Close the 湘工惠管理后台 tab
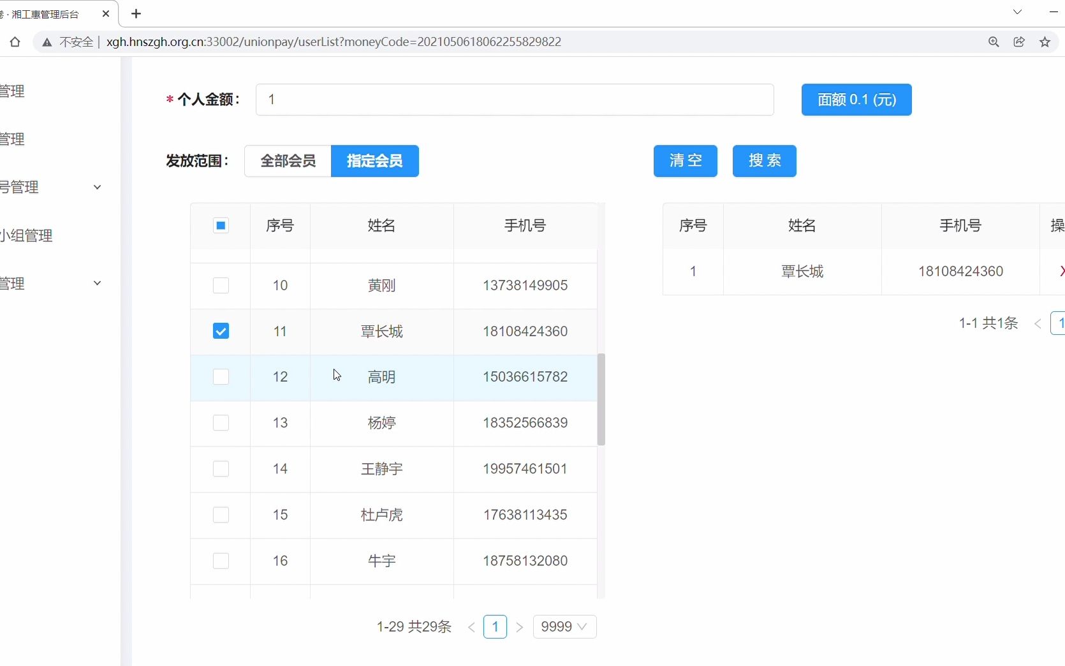 [x=106, y=13]
